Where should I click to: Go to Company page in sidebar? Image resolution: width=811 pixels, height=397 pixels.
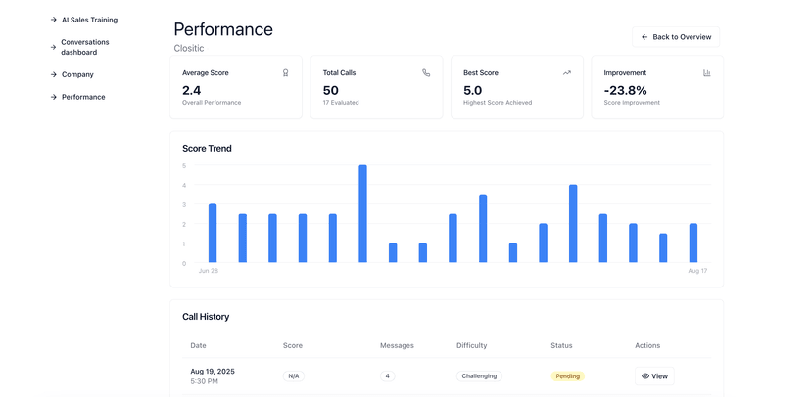pyautogui.click(x=77, y=74)
